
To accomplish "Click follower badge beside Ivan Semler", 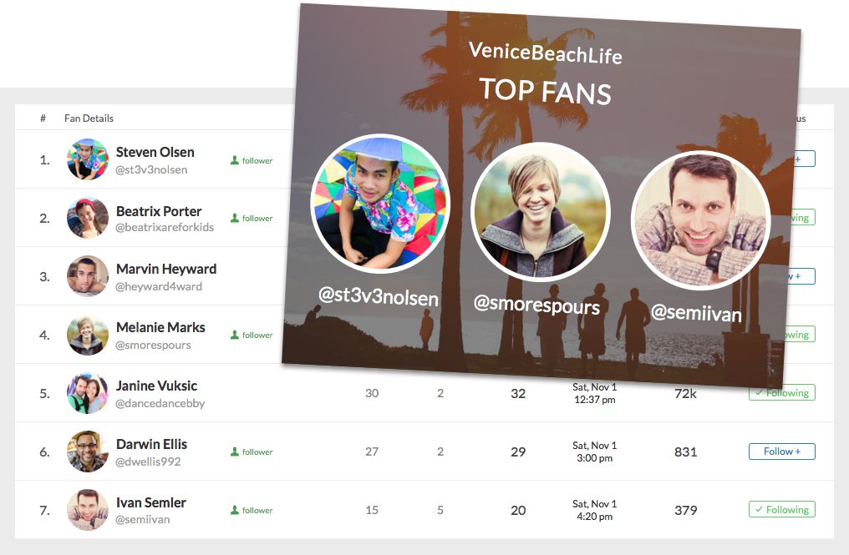I will coord(252,510).
